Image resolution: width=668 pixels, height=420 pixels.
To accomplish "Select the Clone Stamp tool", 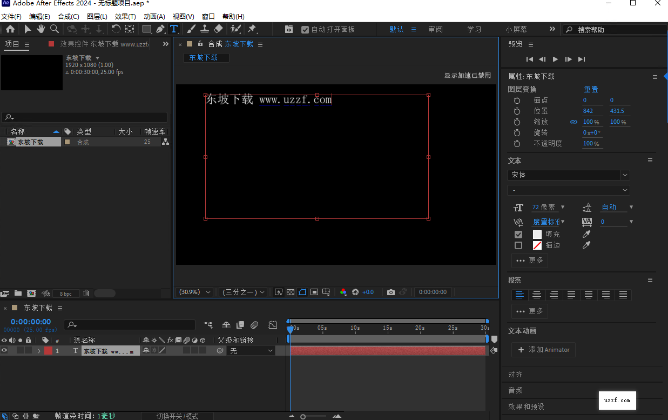I will coord(205,29).
